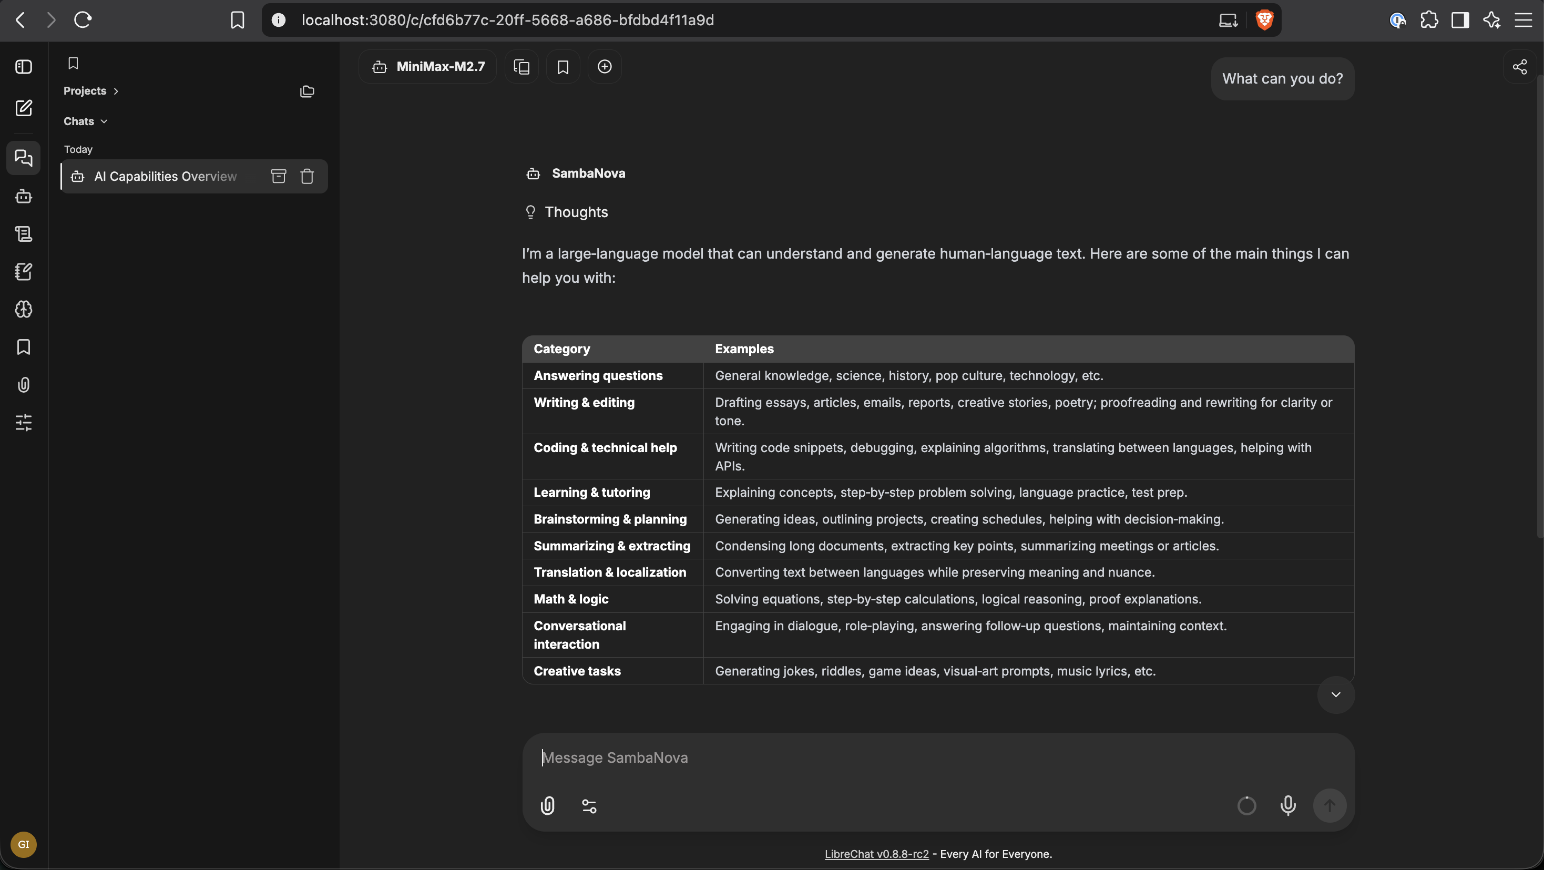Start a new chat
Screen dimensions: 1544x870
23,108
